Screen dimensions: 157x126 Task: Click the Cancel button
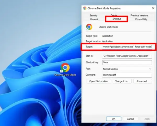coord(130,119)
